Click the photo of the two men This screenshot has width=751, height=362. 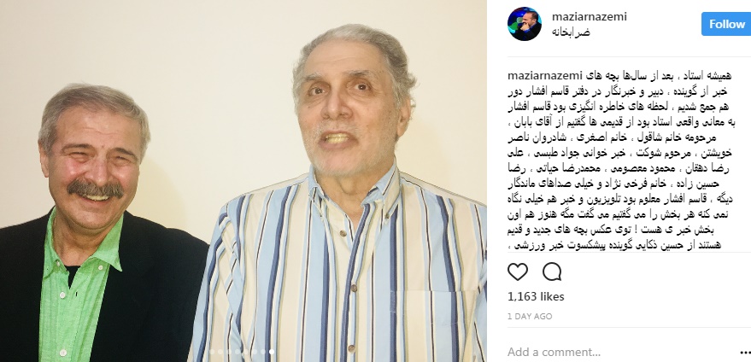[243, 181]
